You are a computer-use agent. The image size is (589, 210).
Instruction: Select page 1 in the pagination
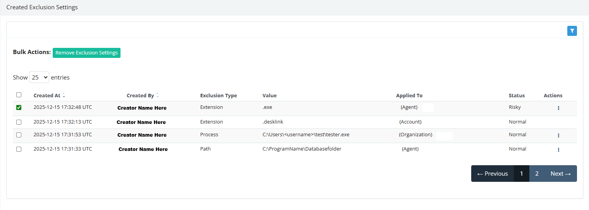(x=521, y=174)
